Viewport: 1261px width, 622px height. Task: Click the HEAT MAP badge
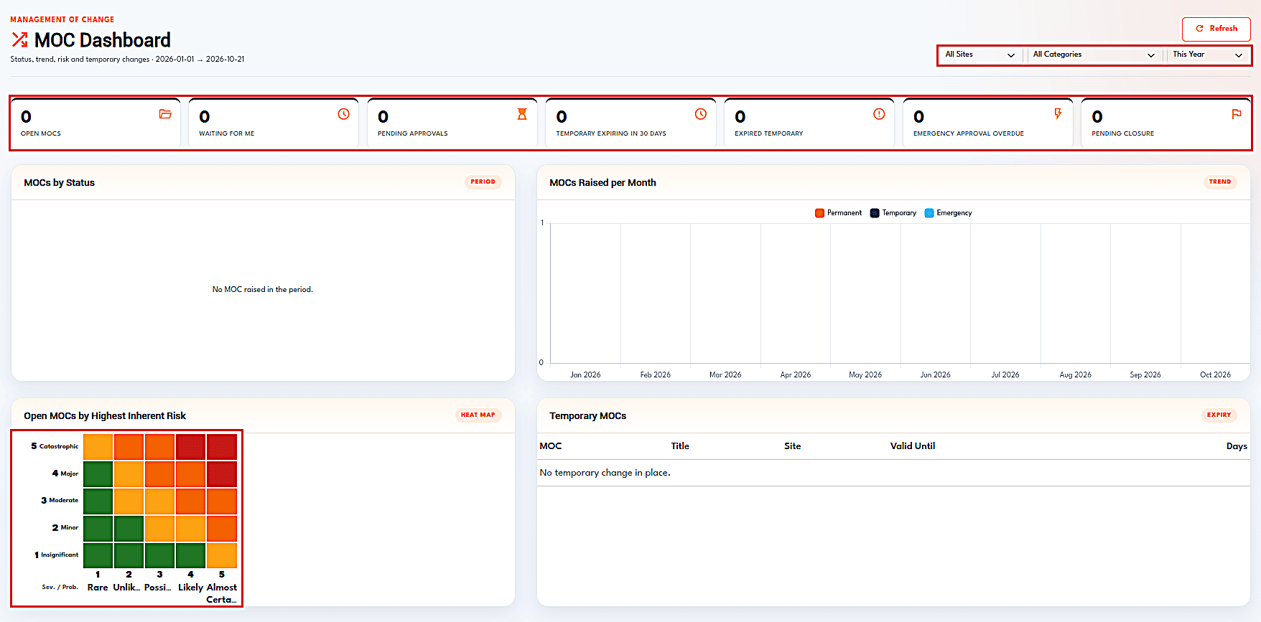tap(478, 415)
